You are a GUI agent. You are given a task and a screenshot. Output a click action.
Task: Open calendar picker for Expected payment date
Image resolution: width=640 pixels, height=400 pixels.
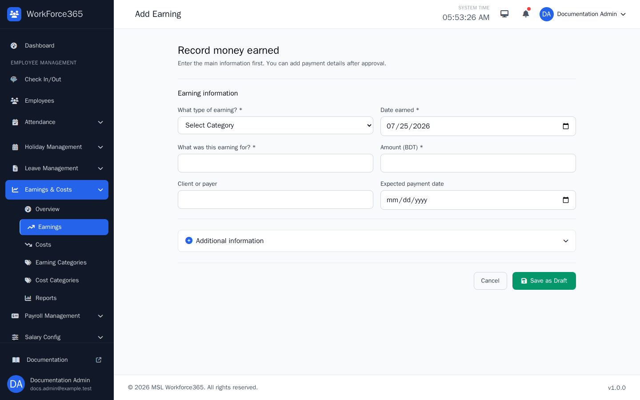[566, 200]
